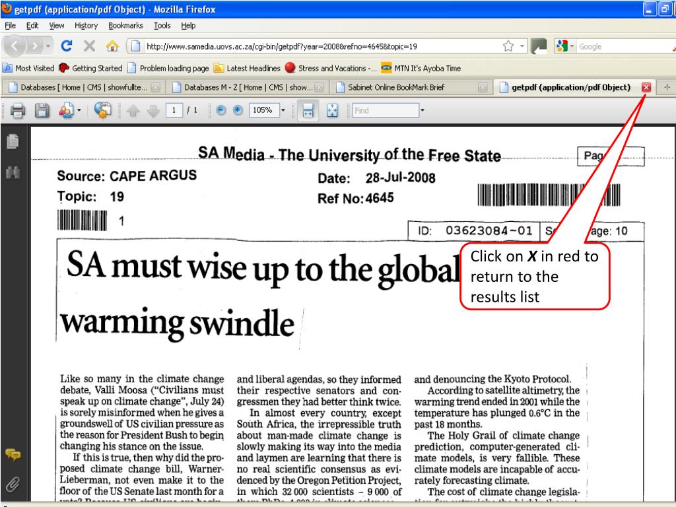676x507 pixels.
Task: Go to the Firefox home page
Action: pos(112,46)
